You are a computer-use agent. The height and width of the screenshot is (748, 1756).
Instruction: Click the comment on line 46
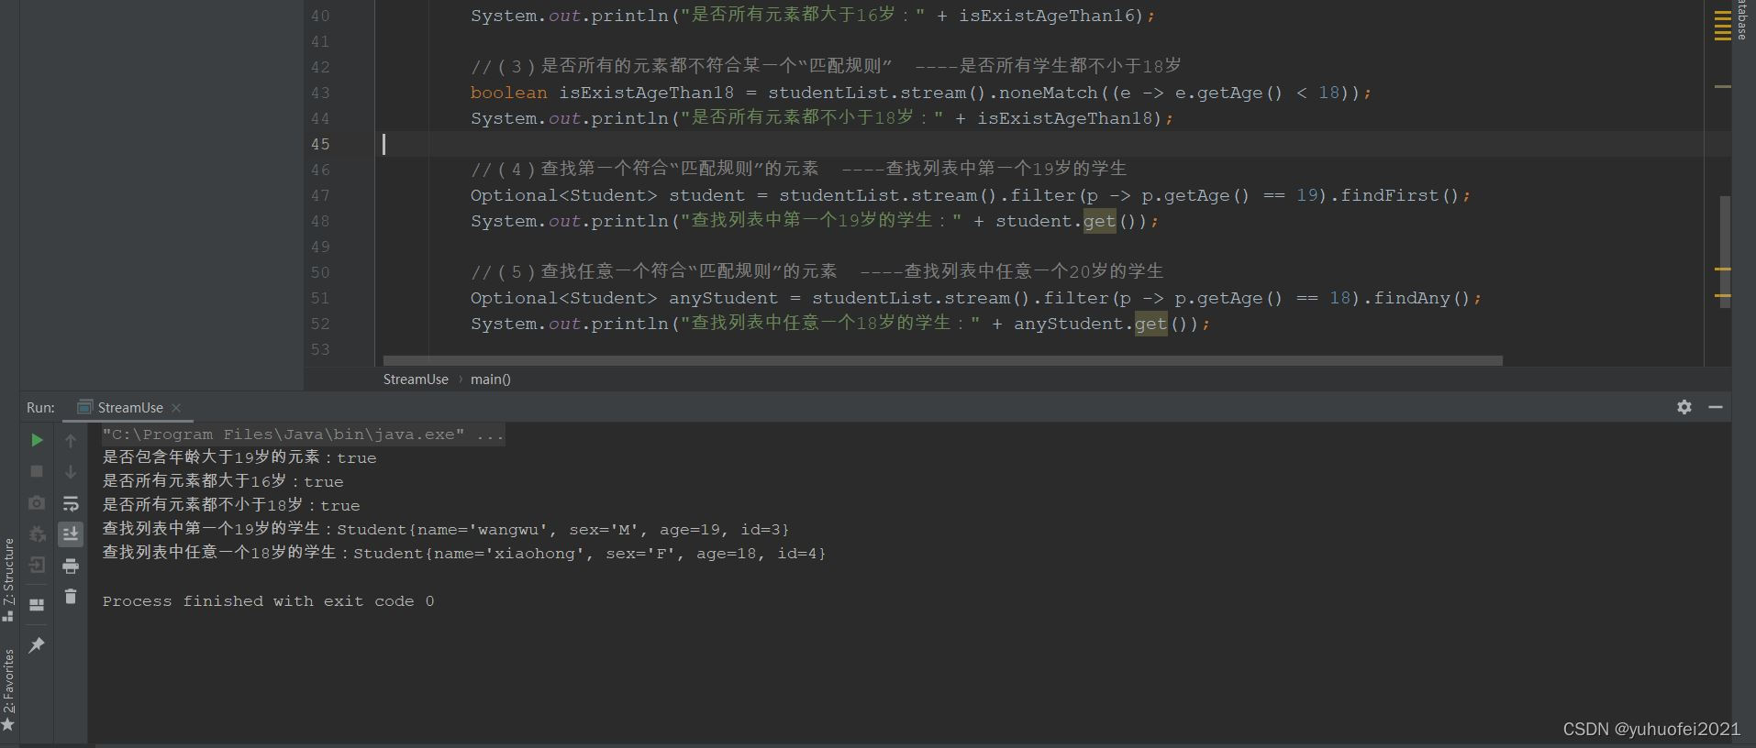(798, 169)
